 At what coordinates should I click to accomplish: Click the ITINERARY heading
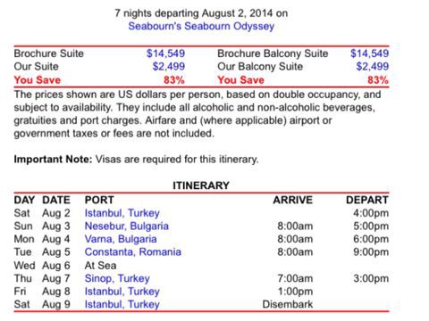coord(201,185)
